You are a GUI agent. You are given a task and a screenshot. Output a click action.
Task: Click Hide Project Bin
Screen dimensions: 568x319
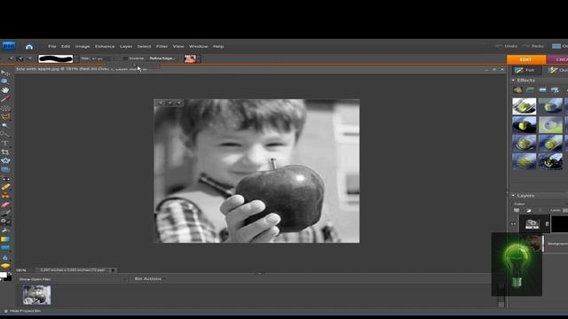[x=22, y=311]
